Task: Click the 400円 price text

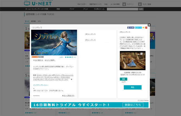Action: tap(124, 82)
